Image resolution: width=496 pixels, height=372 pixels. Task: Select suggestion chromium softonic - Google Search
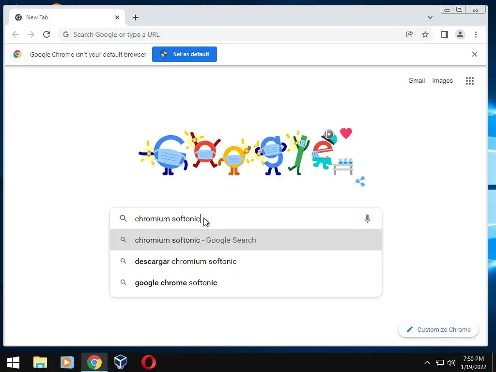coord(246,240)
